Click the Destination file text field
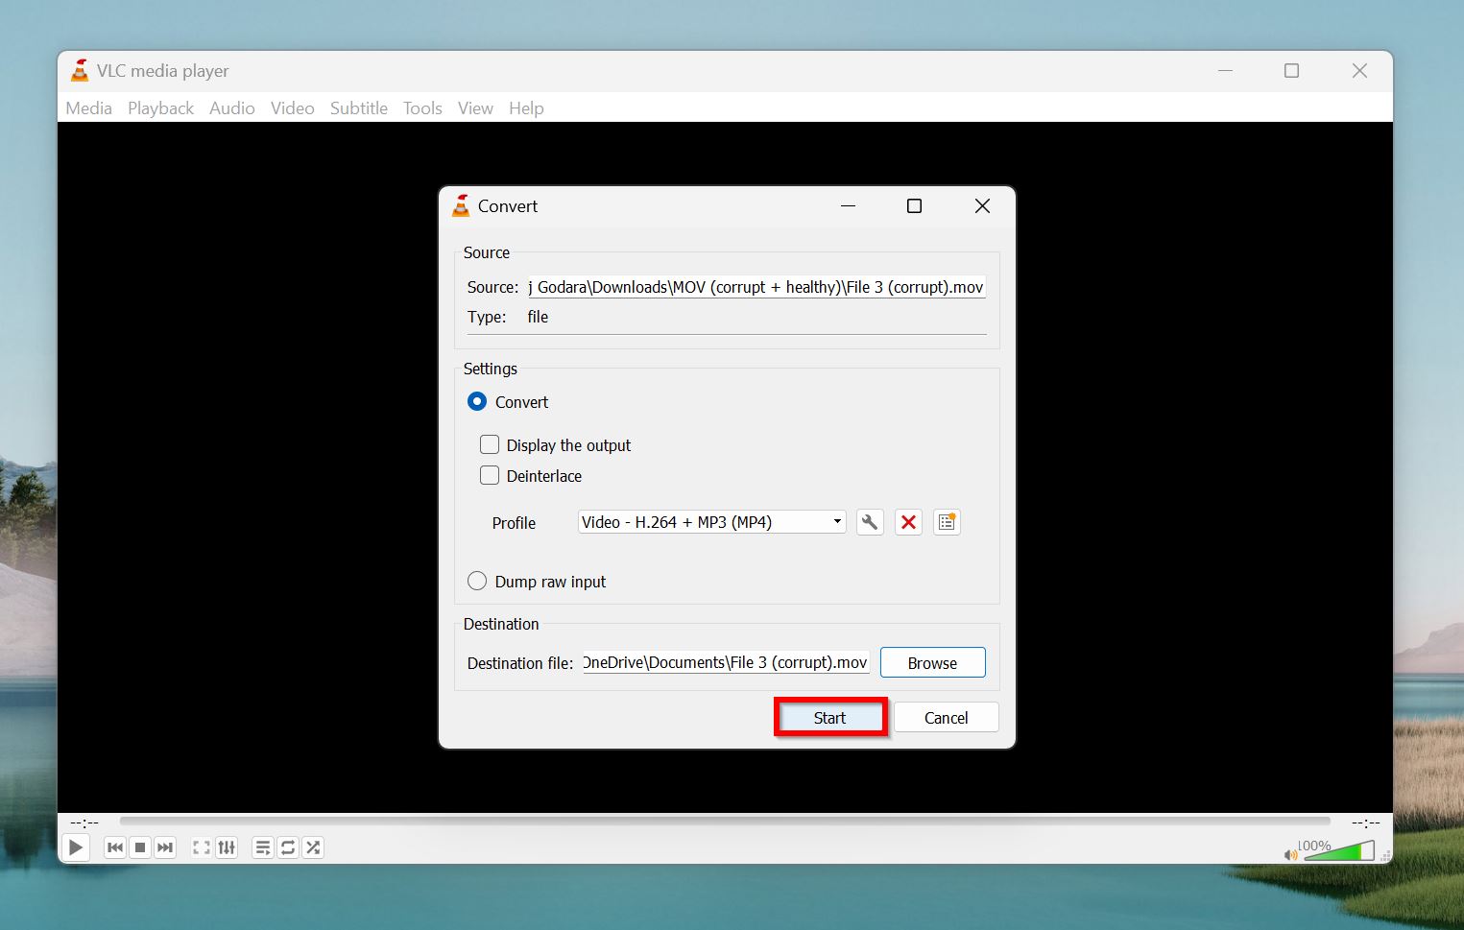The height and width of the screenshot is (930, 1464). [x=726, y=663]
